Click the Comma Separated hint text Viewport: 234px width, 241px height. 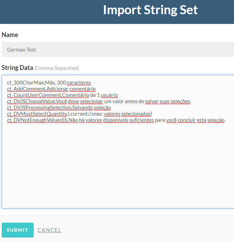(x=57, y=68)
